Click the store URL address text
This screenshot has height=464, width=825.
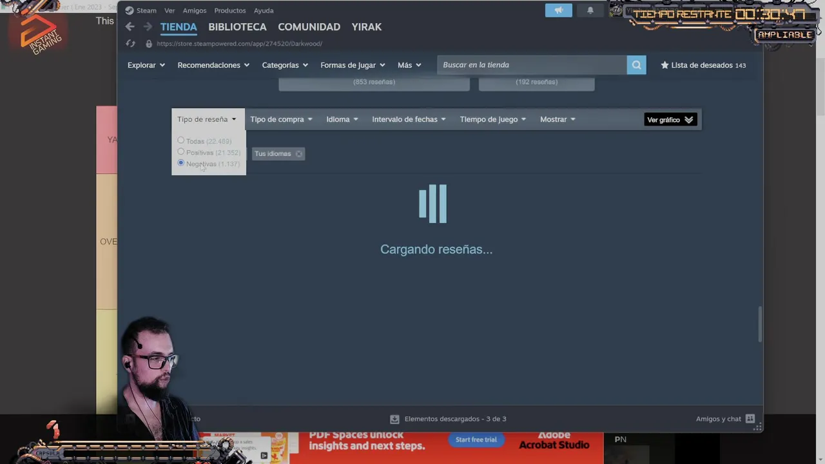[239, 44]
